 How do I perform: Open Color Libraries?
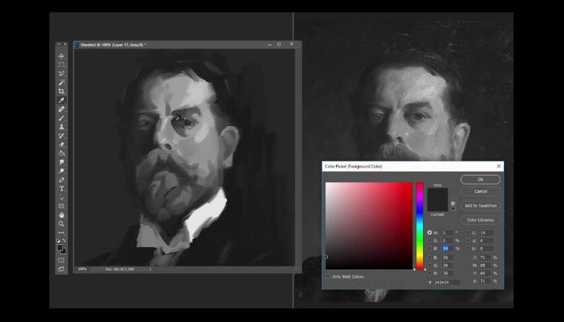[x=480, y=219]
